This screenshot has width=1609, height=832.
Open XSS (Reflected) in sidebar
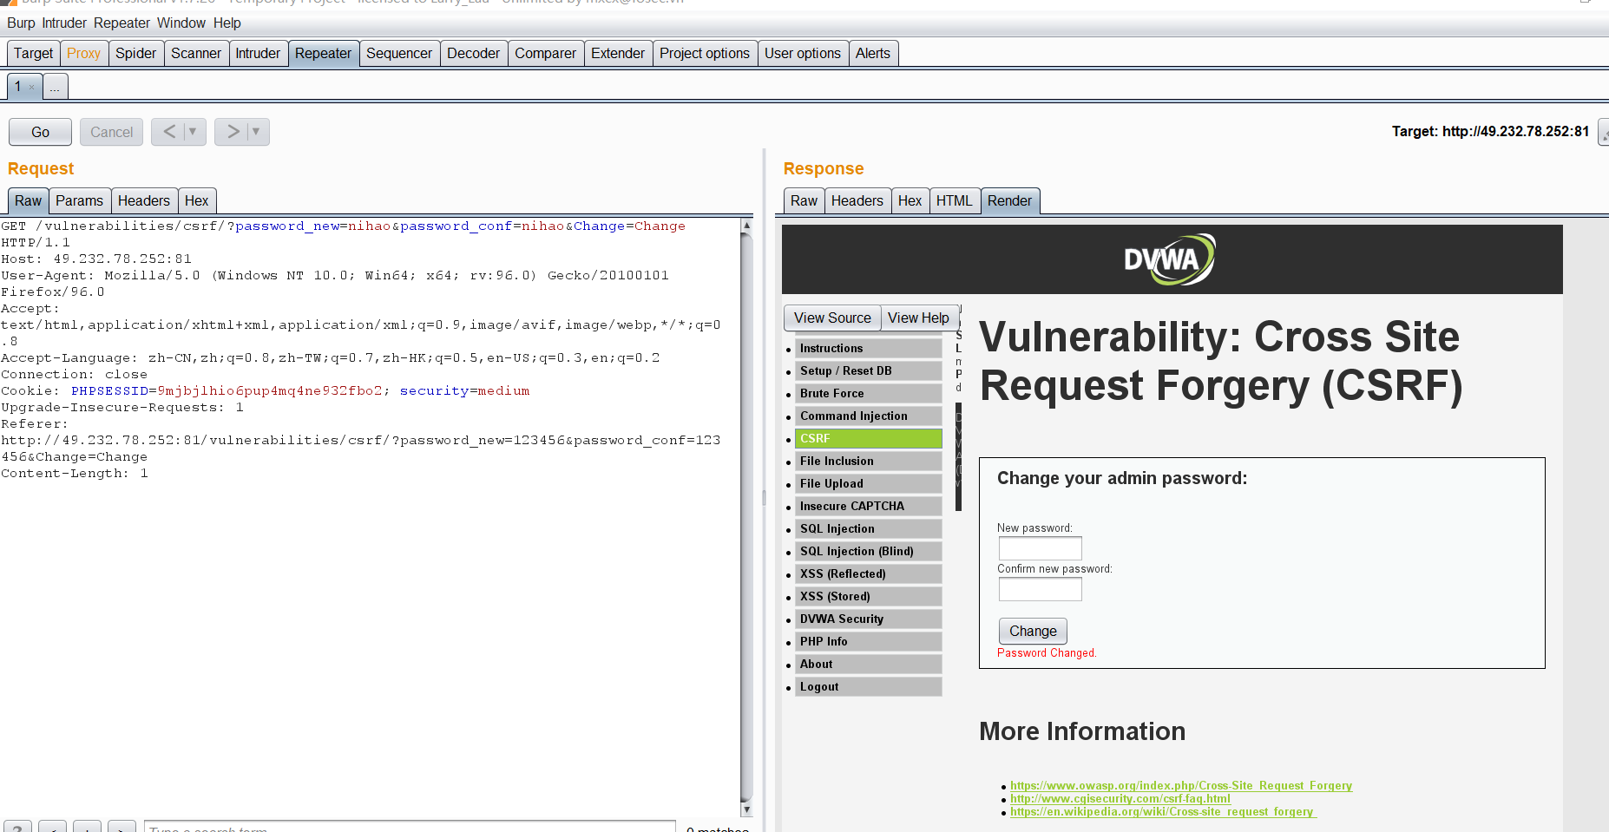868,573
